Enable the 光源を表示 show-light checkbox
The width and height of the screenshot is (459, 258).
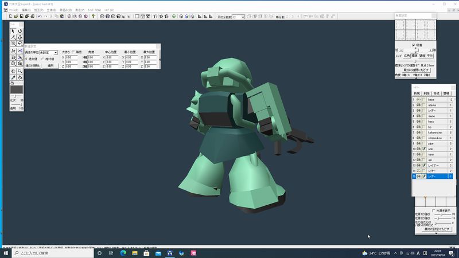(x=434, y=210)
